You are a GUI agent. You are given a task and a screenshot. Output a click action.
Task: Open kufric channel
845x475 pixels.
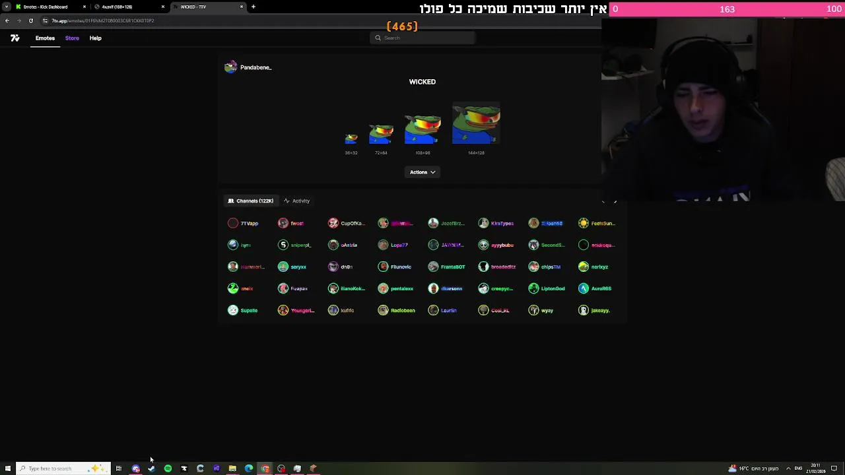pos(341,310)
